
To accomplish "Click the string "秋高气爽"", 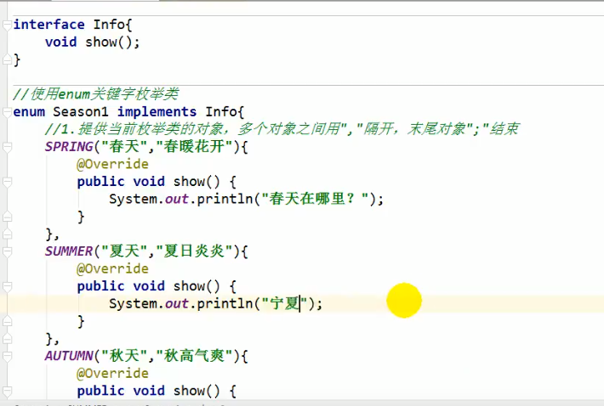I will point(194,356).
